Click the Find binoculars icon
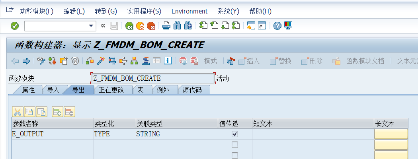This screenshot has width=418, height=159. pyautogui.click(x=177, y=26)
